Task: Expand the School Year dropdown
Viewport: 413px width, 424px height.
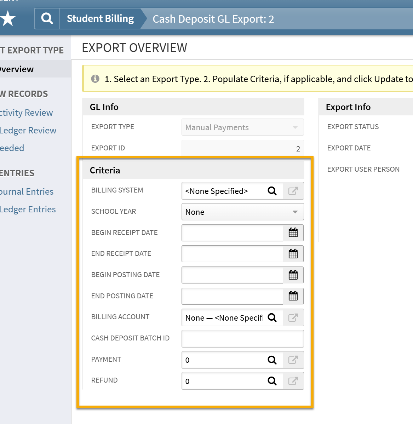Action: tap(295, 212)
